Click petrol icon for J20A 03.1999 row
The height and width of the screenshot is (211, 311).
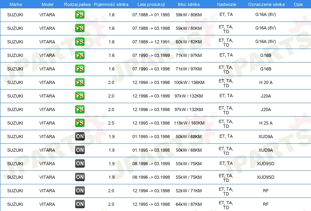pos(80,96)
